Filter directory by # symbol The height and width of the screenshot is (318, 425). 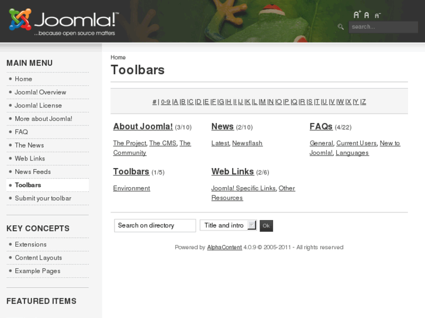coord(154,102)
